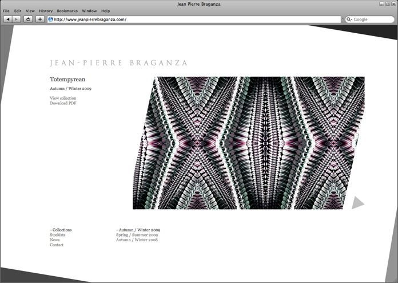The height and width of the screenshot is (283, 398).
Task: Select the Autumn / Winter 2008 collection
Action: coord(137,240)
